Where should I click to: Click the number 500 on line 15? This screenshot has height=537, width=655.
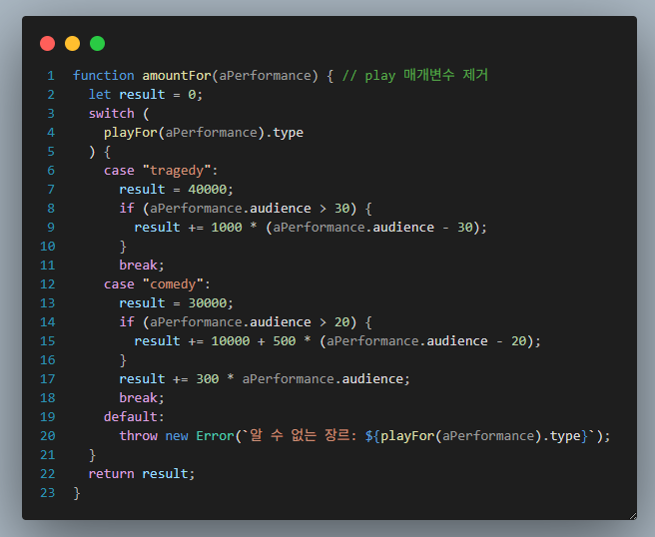[x=284, y=341]
